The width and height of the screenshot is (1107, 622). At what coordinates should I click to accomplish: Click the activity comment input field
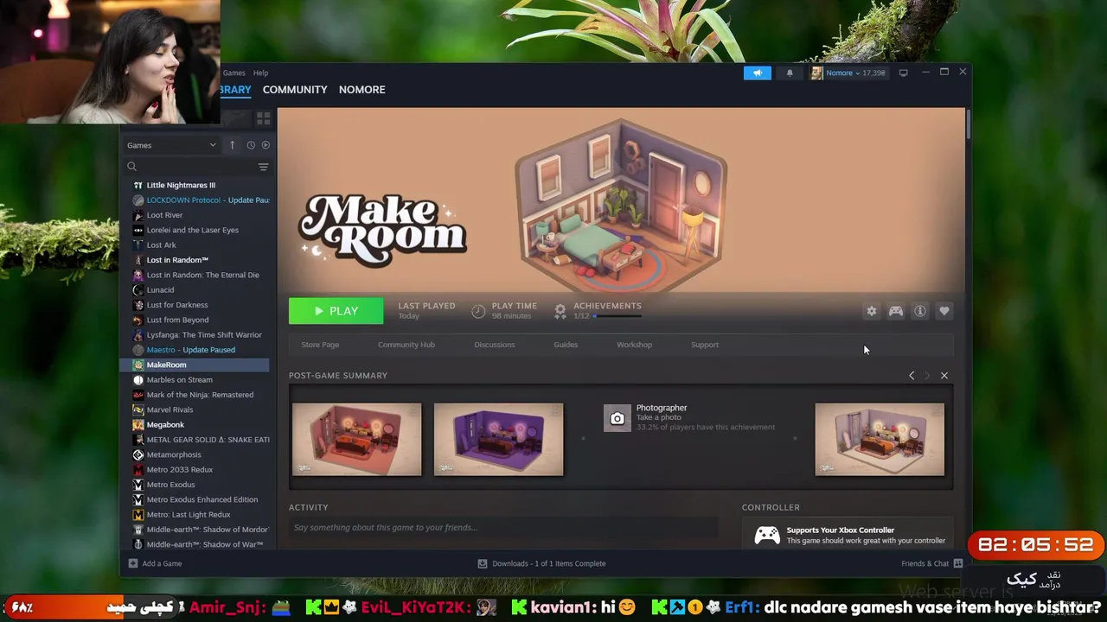[503, 528]
